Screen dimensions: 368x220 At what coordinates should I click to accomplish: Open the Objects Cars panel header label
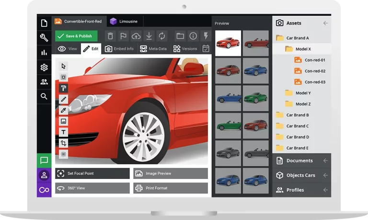(x=300, y=175)
